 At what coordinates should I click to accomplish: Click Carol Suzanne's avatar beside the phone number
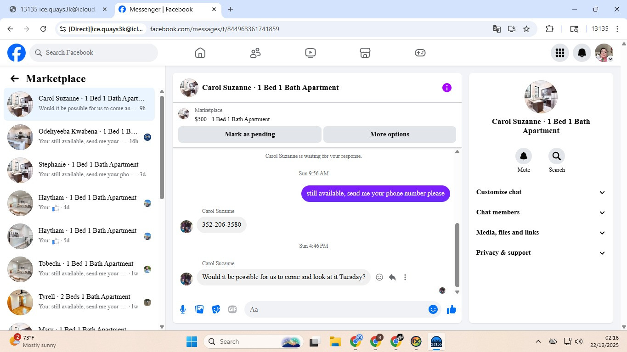tap(186, 227)
